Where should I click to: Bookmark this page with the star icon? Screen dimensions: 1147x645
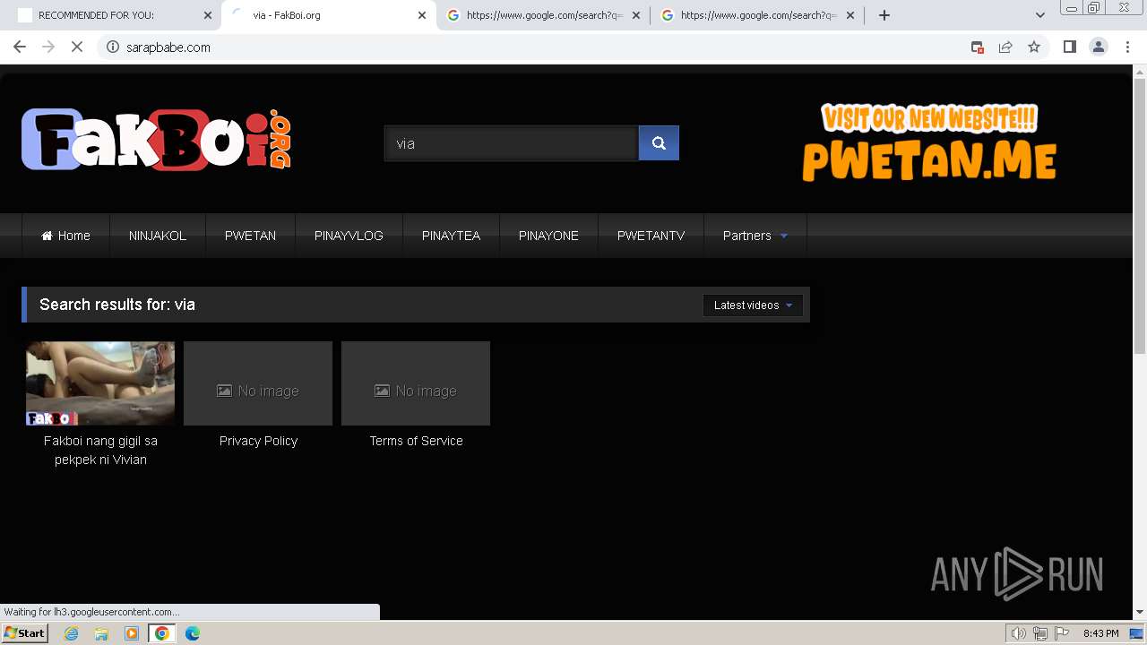[x=1034, y=47]
